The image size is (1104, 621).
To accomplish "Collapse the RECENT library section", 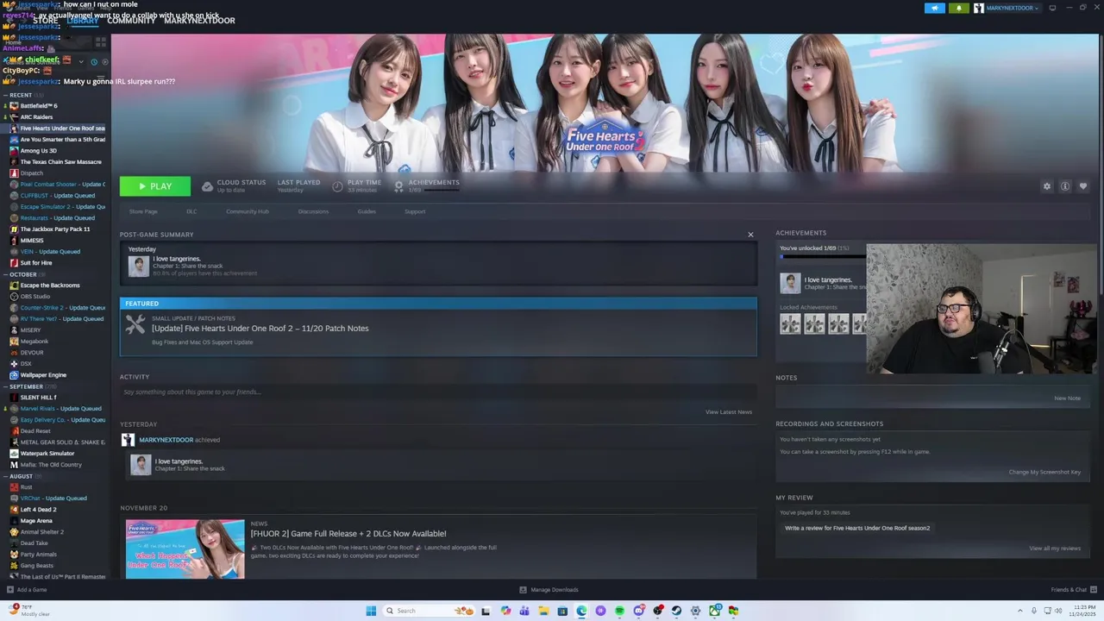I will point(5,95).
